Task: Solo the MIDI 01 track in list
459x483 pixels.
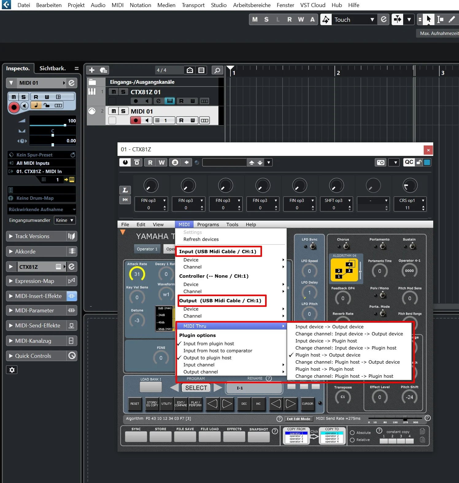Action: [x=123, y=111]
